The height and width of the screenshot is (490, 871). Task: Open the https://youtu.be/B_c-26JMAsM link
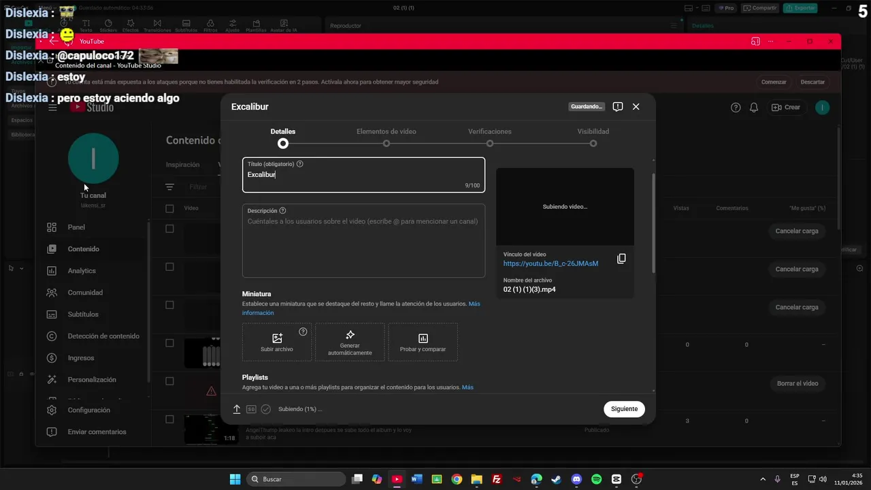(550, 263)
